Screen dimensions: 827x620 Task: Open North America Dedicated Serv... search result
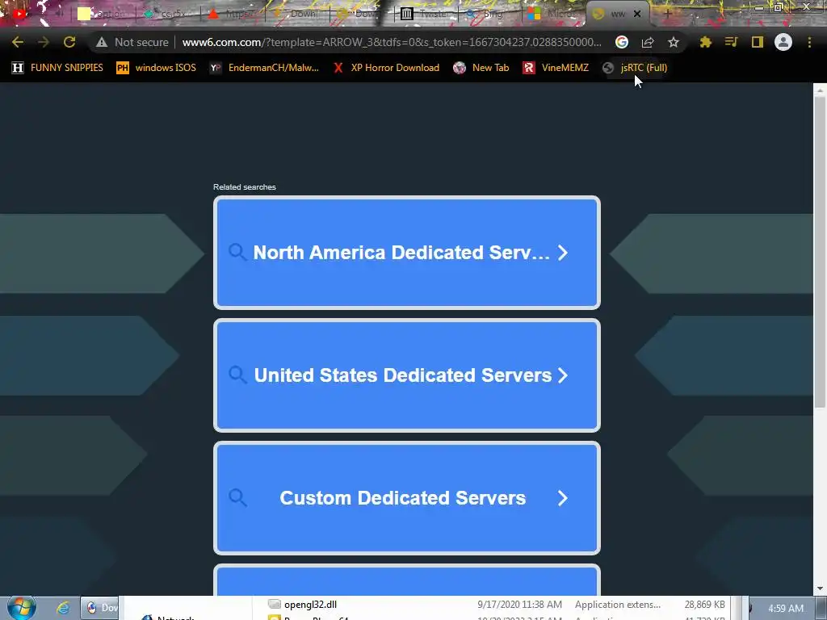(407, 253)
